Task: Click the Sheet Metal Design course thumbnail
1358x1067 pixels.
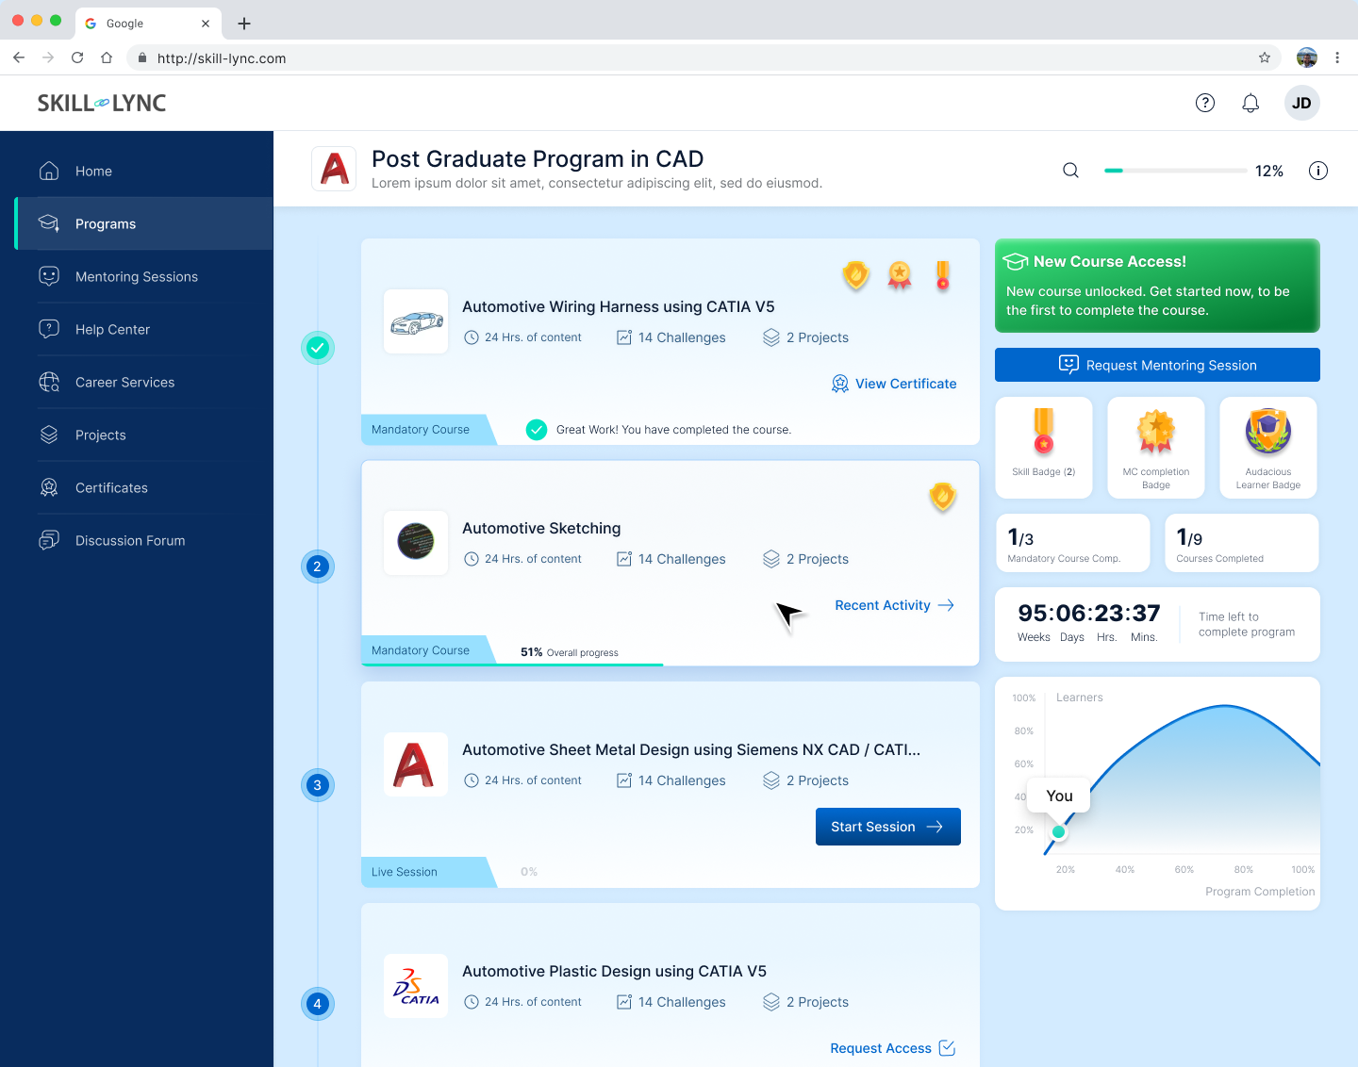Action: coord(416,764)
